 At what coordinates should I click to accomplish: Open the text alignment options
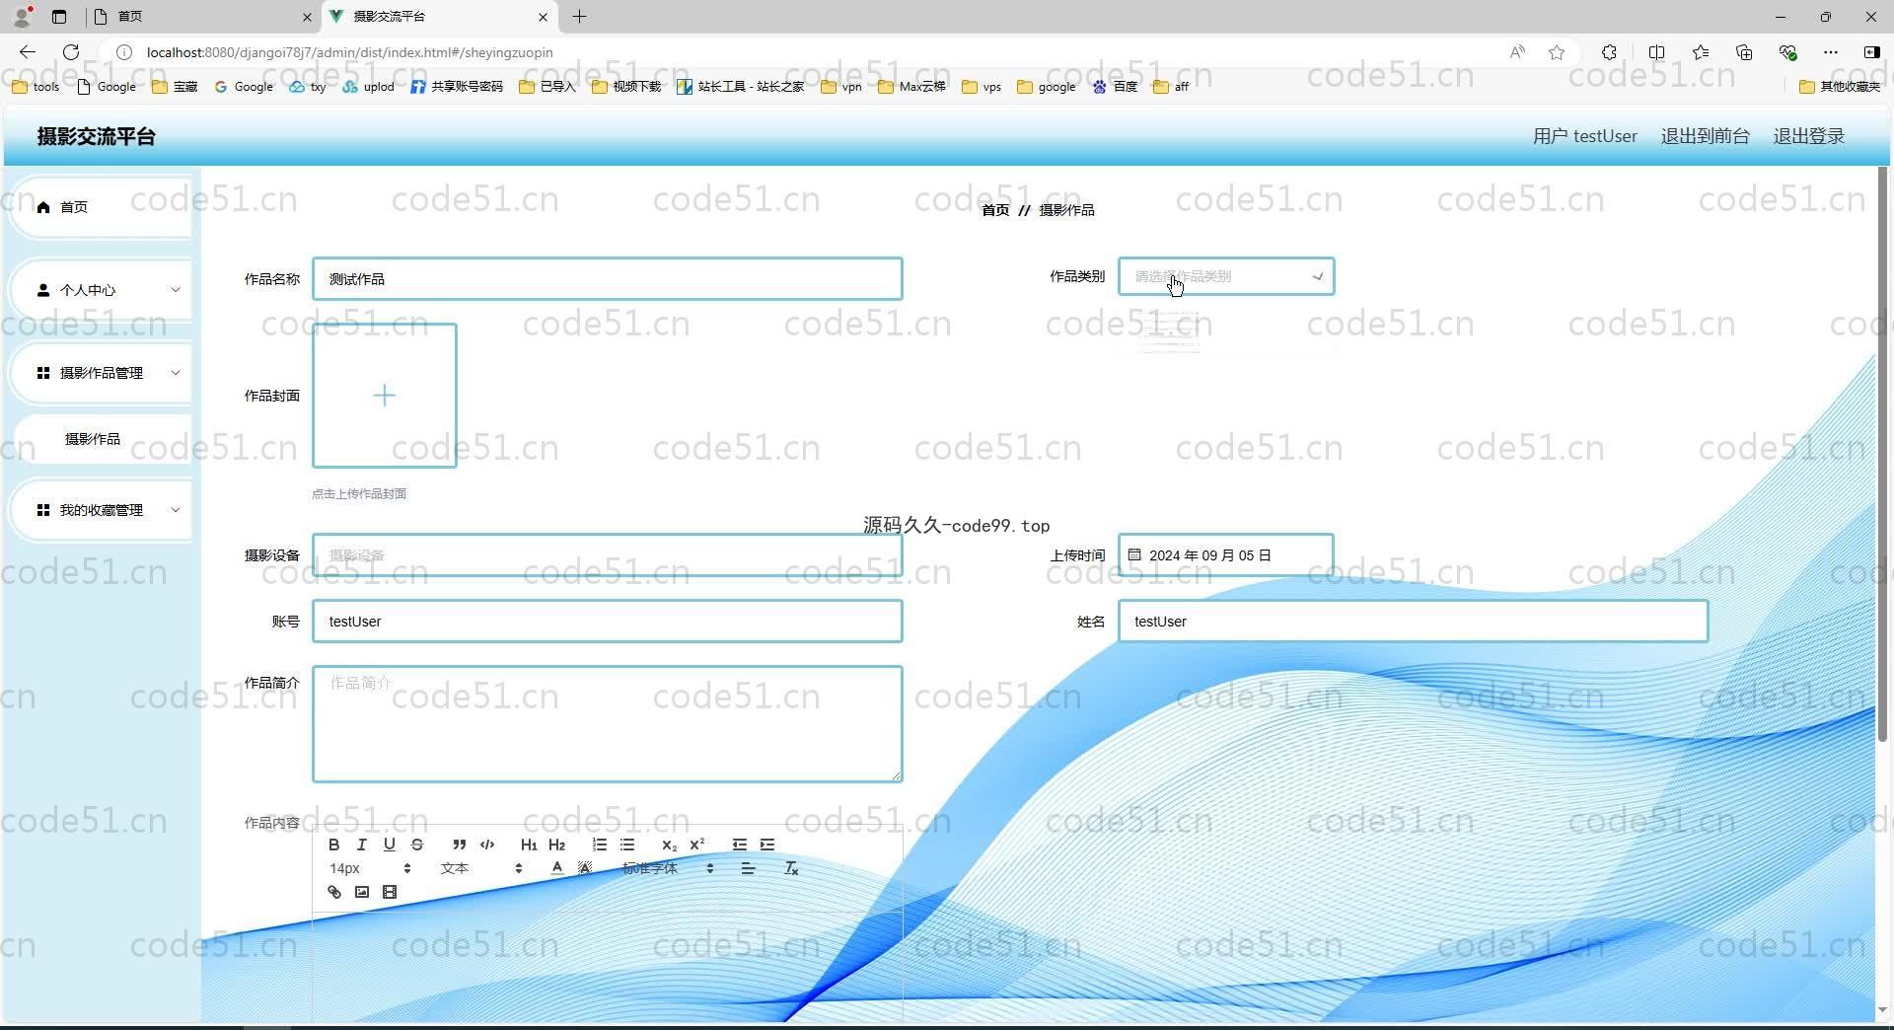[748, 868]
